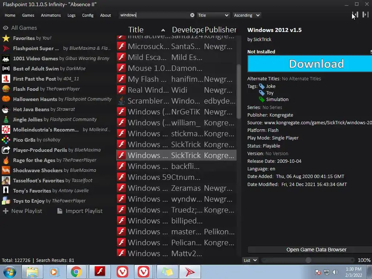The image size is (372, 279).
Task: Select the Windows row by Truedz
Action: pyautogui.click(x=176, y=210)
